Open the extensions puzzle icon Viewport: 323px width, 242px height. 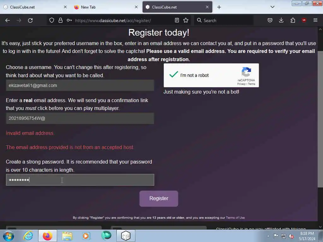tap(293, 20)
